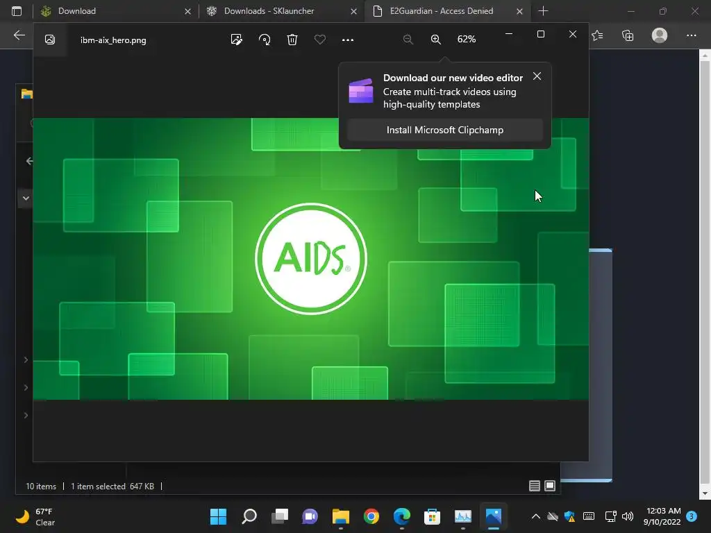The image size is (711, 533).
Task: Install Microsoft Clipchamp from the popup
Action: [x=445, y=130]
